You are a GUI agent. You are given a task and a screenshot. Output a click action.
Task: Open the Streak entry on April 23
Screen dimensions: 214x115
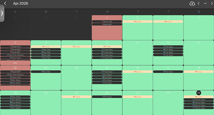(x=138, y=97)
